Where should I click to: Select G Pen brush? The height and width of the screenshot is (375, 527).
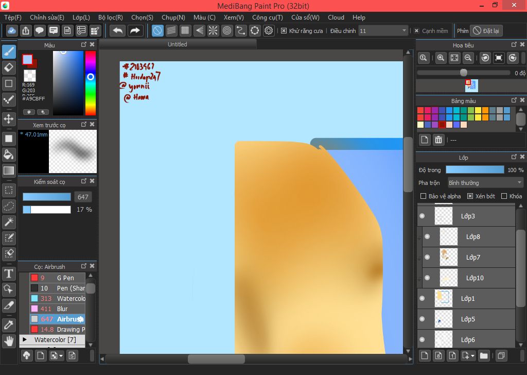point(58,278)
